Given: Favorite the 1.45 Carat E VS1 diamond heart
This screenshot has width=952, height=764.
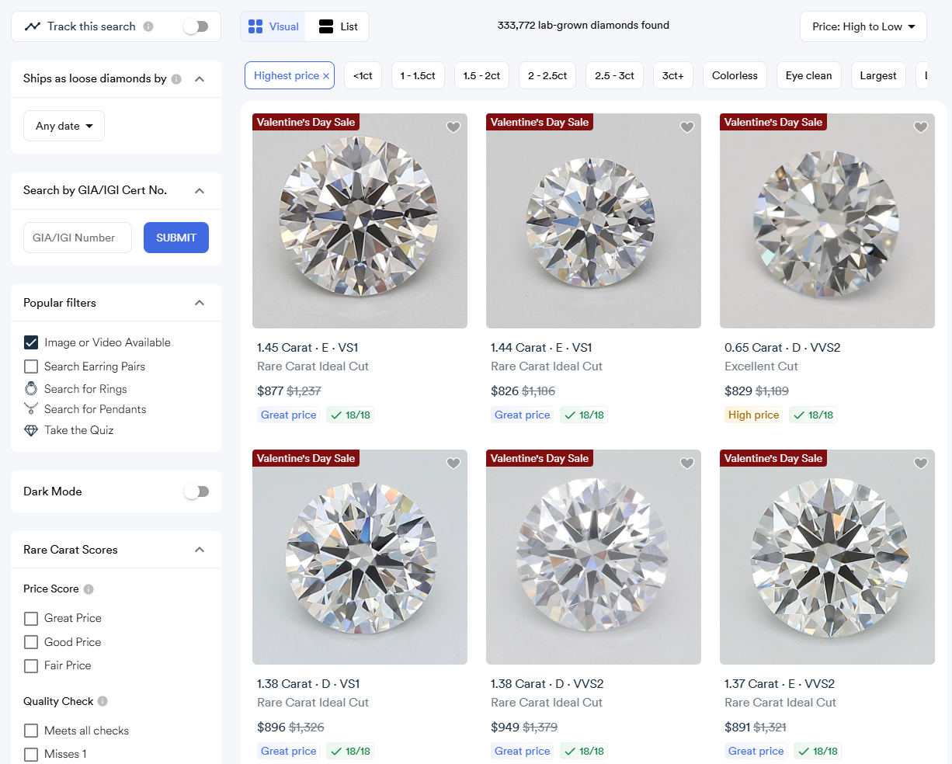Looking at the screenshot, I should pyautogui.click(x=453, y=127).
